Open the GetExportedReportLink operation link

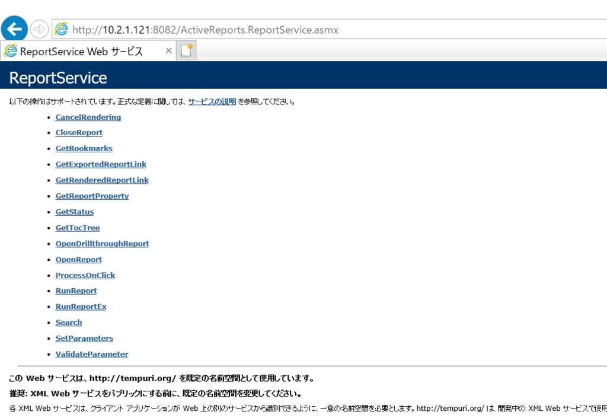tap(101, 164)
